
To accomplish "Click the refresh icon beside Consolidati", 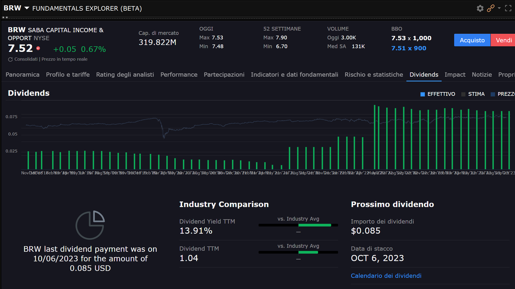I will click(x=10, y=59).
